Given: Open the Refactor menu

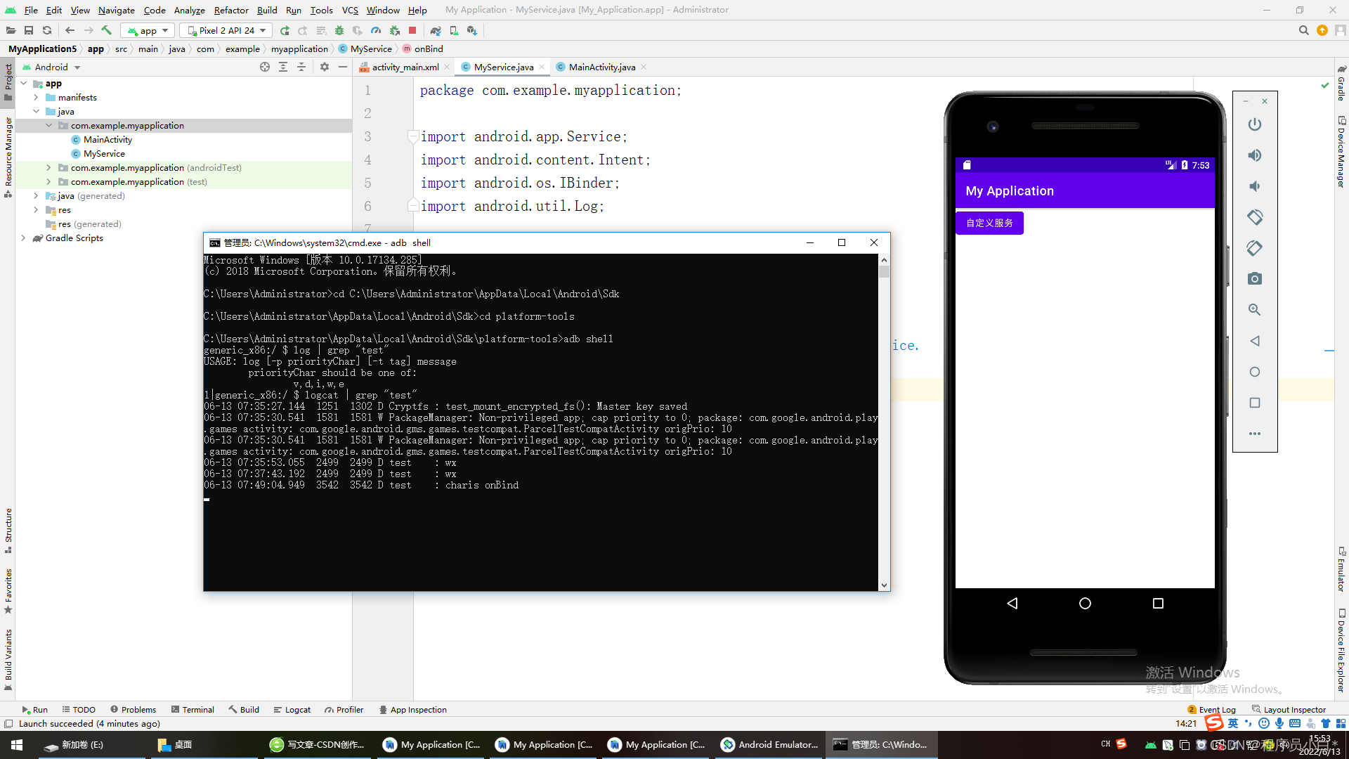Looking at the screenshot, I should (x=230, y=10).
